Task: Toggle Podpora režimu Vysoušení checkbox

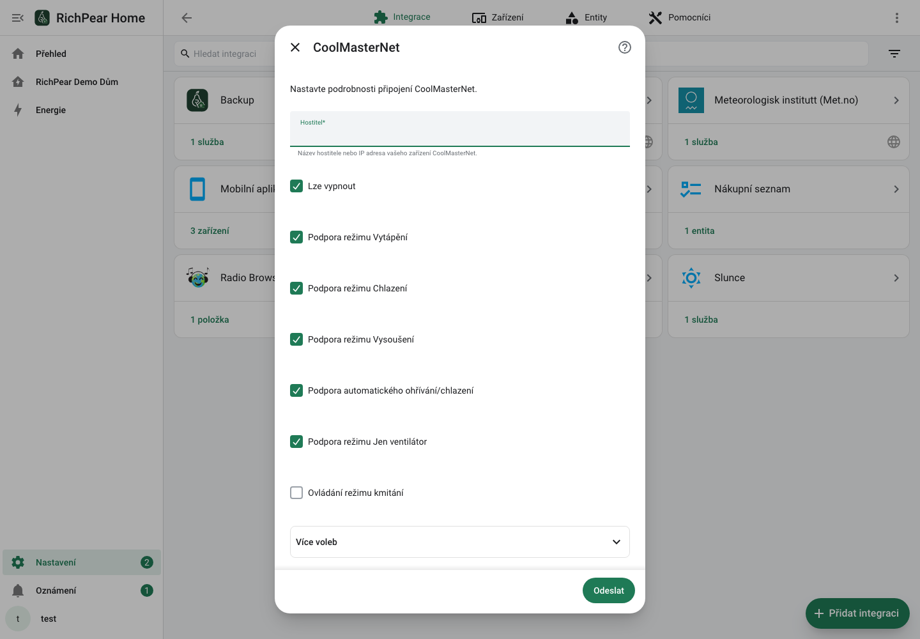Action: pos(296,339)
